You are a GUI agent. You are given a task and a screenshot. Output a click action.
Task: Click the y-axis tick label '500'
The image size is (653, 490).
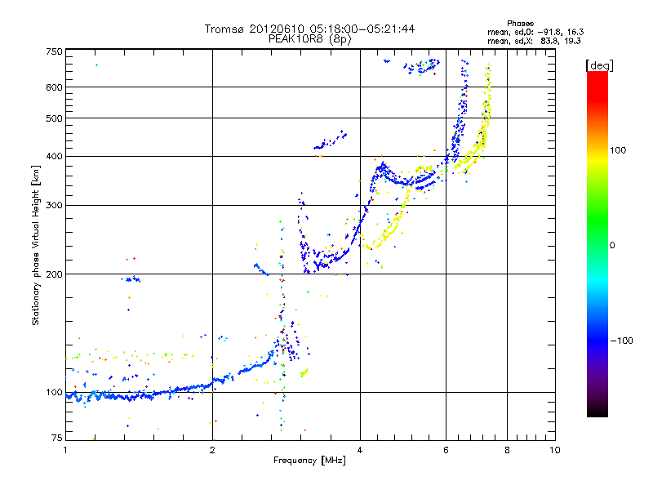(x=54, y=118)
